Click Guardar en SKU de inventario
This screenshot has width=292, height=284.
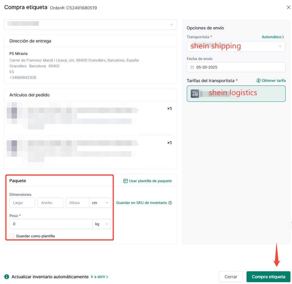(x=142, y=203)
